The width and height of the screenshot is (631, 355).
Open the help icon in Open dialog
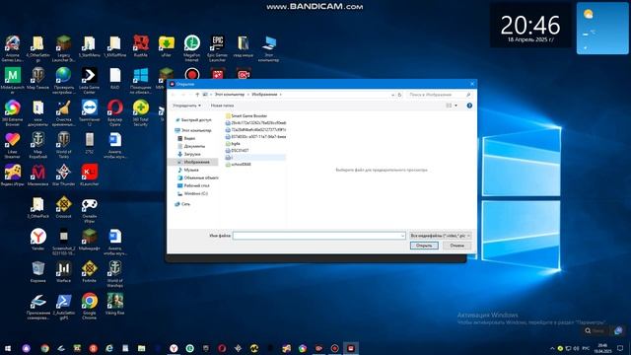469,106
